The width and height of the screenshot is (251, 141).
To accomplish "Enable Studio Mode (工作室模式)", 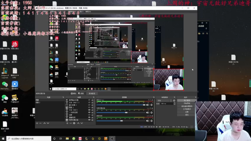I will tap(187, 109).
